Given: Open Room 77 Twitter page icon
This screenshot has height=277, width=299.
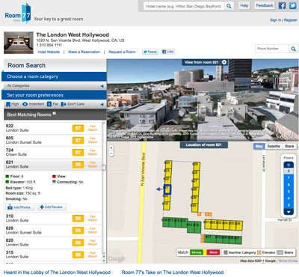Looking at the screenshot, I should pyautogui.click(x=293, y=5).
